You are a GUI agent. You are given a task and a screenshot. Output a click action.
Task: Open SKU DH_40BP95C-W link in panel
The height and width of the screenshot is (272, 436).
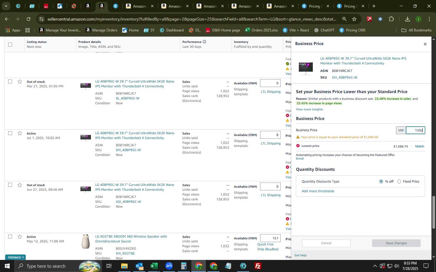(x=344, y=77)
